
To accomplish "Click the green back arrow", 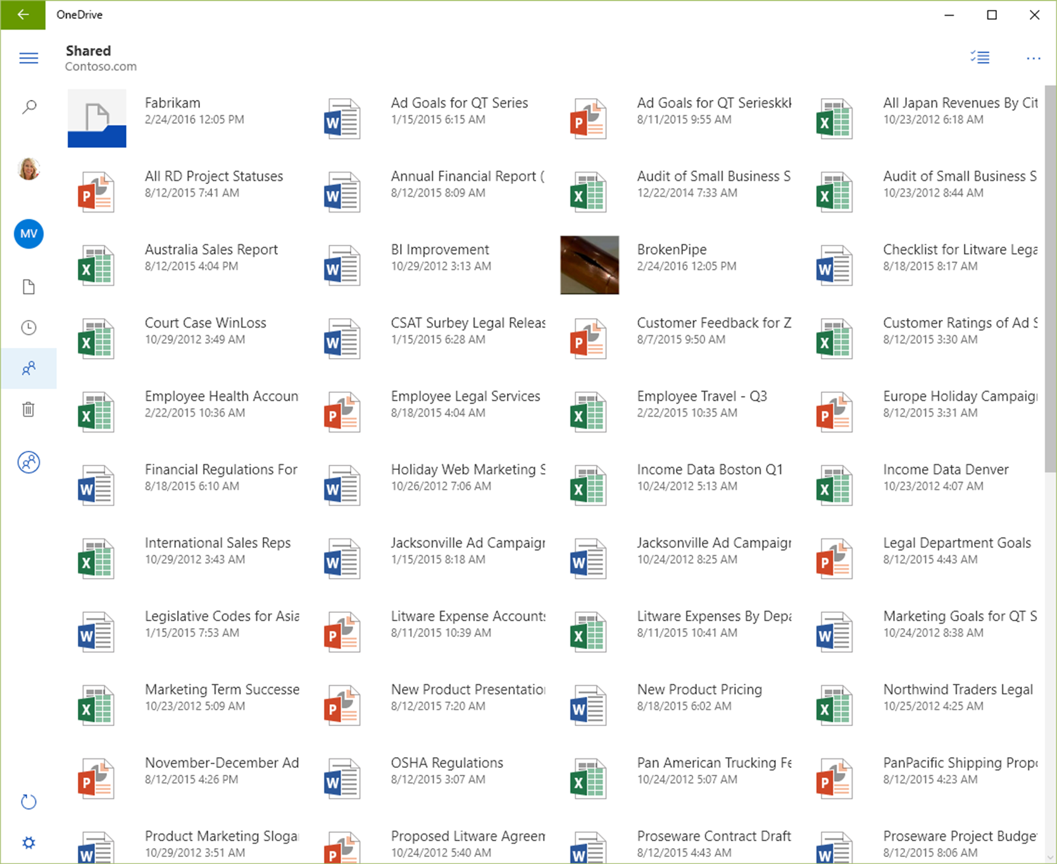I will (x=23, y=15).
